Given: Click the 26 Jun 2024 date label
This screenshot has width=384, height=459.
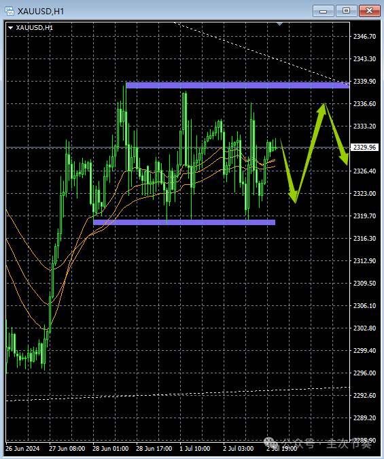Looking at the screenshot, I should pyautogui.click(x=22, y=449).
